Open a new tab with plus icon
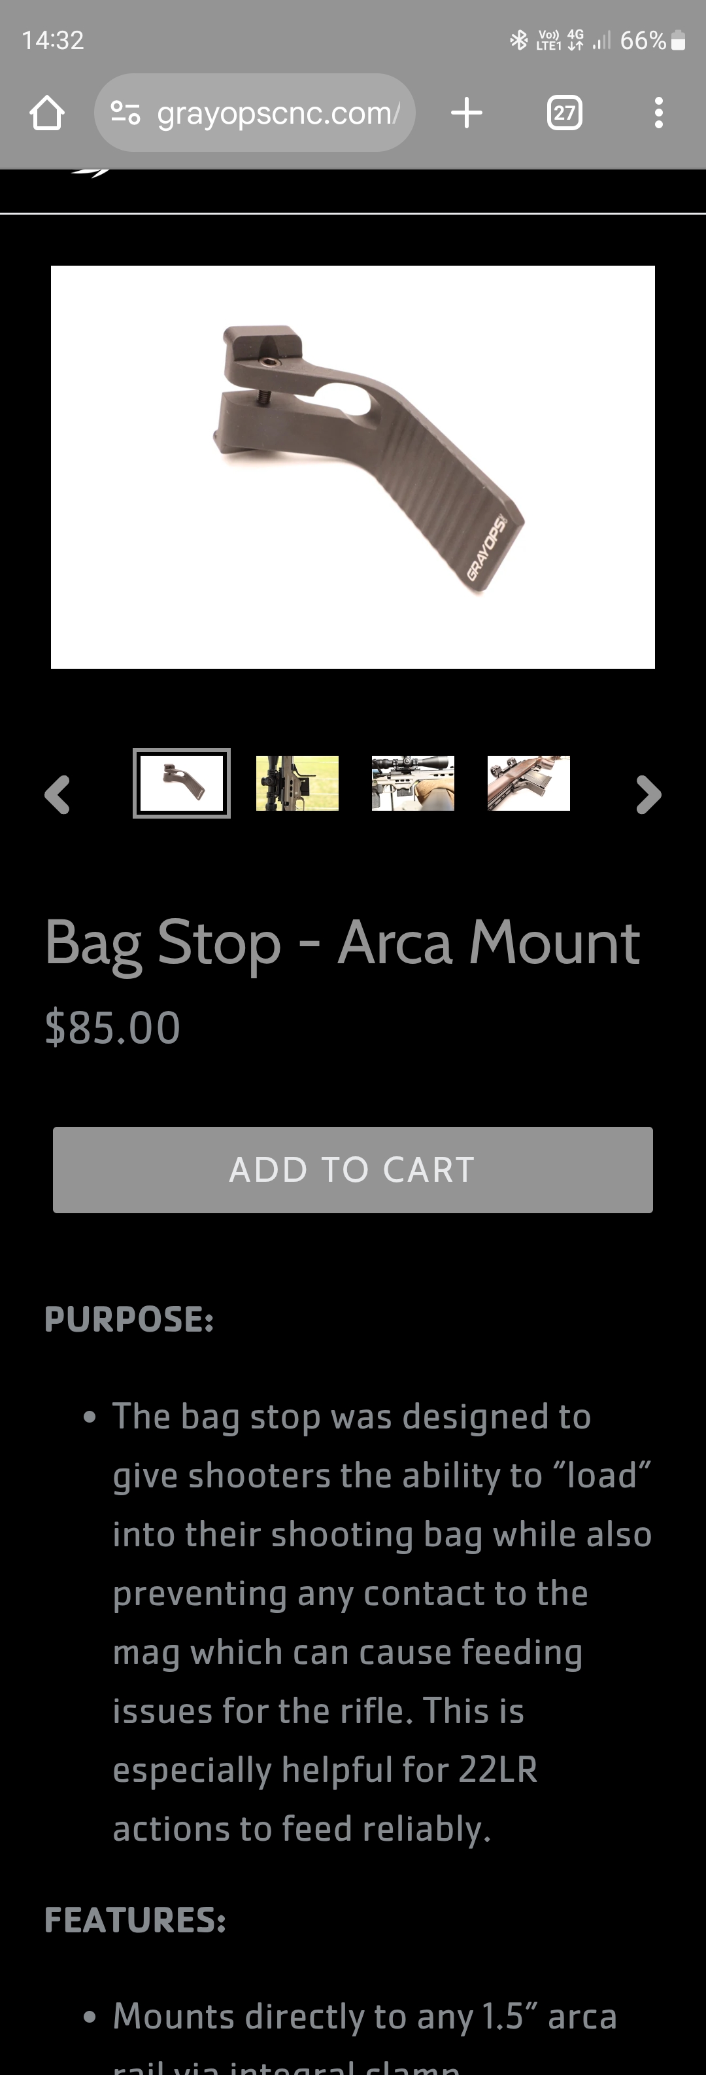 (x=467, y=113)
